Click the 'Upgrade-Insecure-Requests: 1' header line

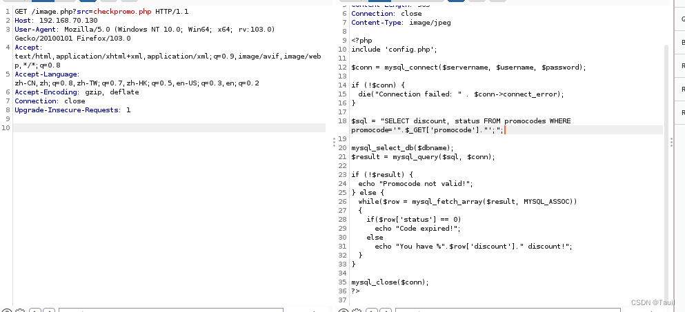(72, 110)
